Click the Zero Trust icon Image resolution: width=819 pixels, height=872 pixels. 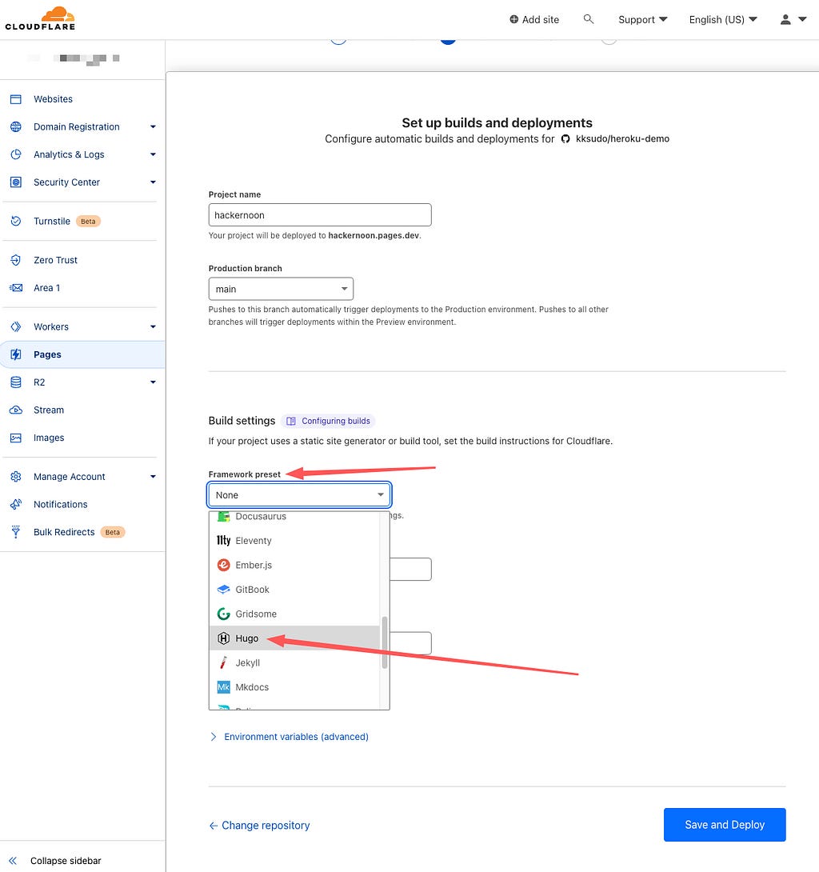pos(15,260)
